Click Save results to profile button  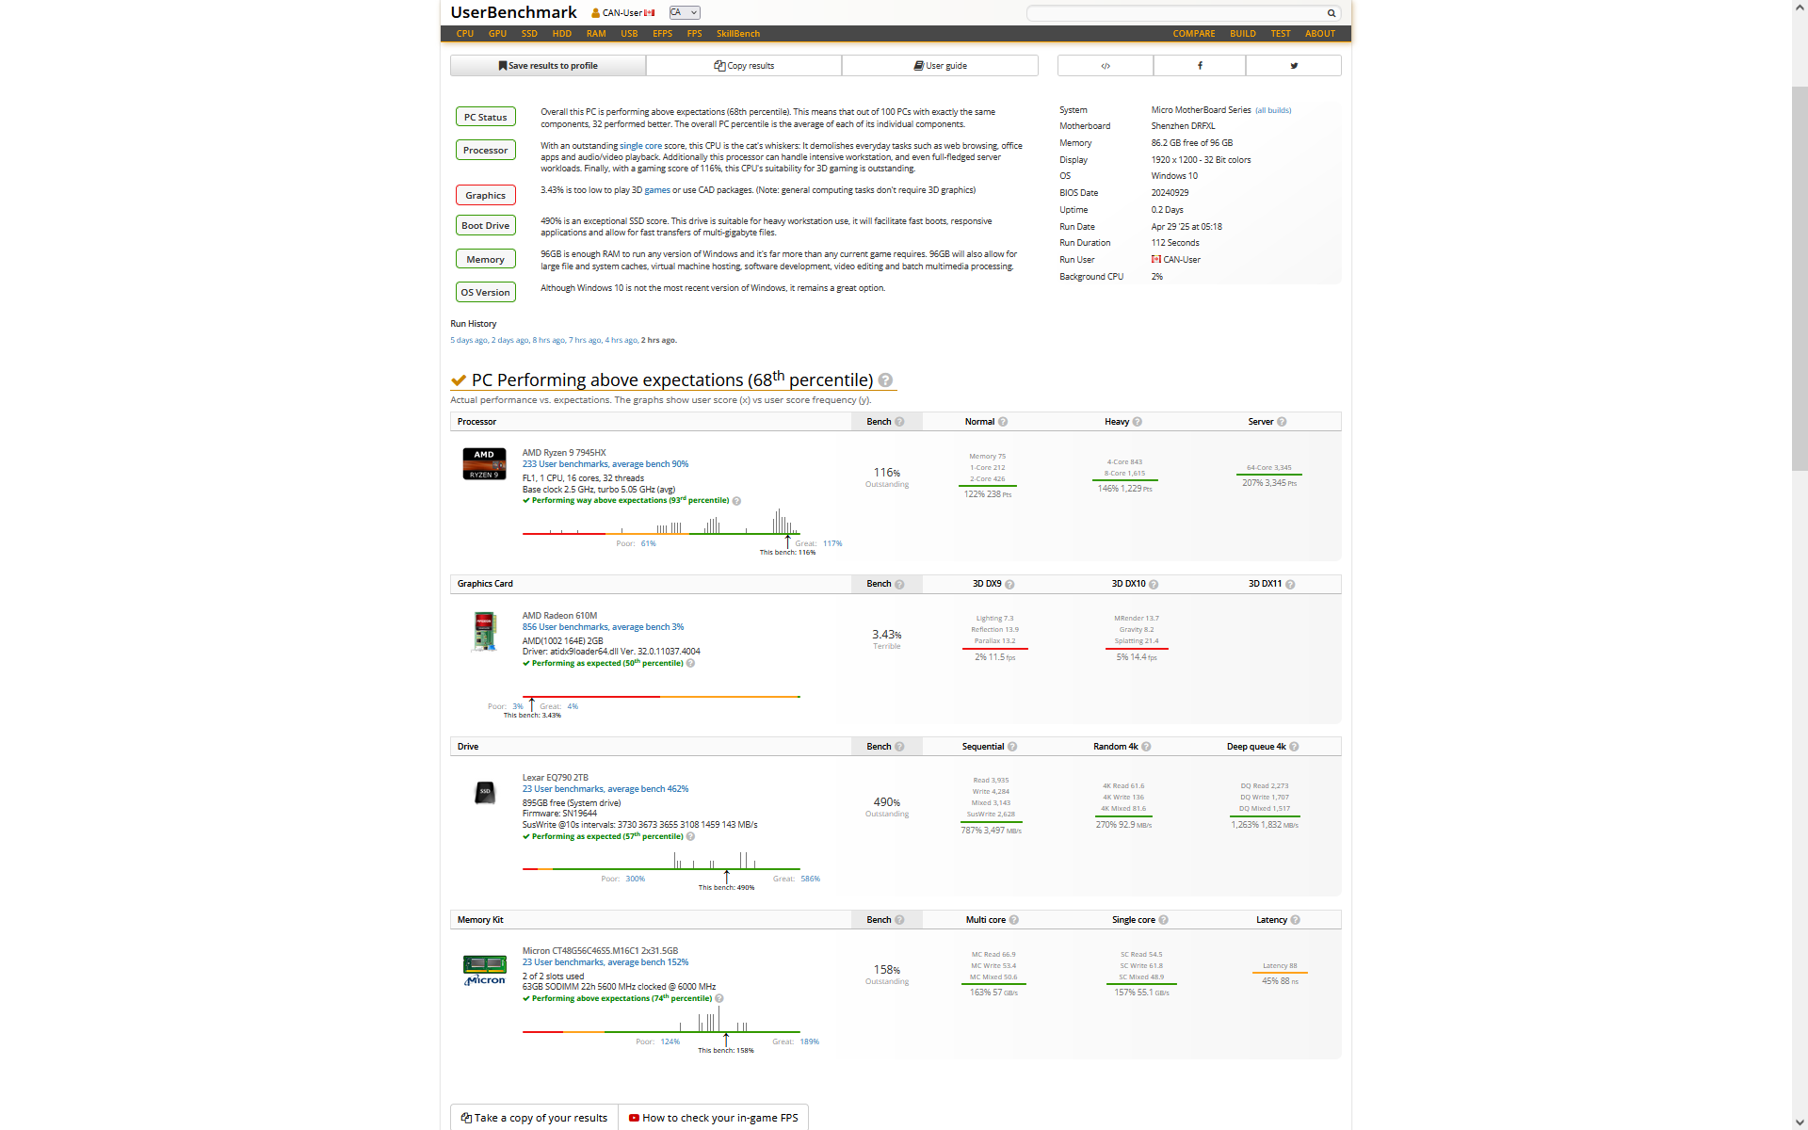point(548,66)
